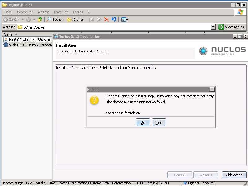The width and height of the screenshot is (248, 186).
Task: Click the red X delete toolbar icon
Action: point(107,20)
